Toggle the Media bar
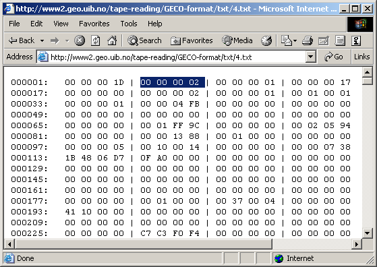This screenshot has width=377, height=267. 237,40
